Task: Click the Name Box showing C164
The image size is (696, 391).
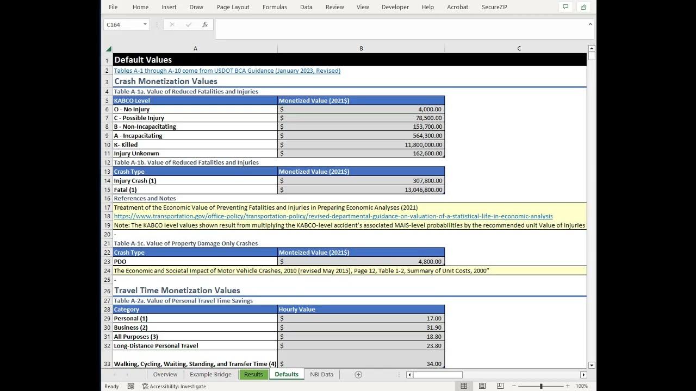Action: 122,24
